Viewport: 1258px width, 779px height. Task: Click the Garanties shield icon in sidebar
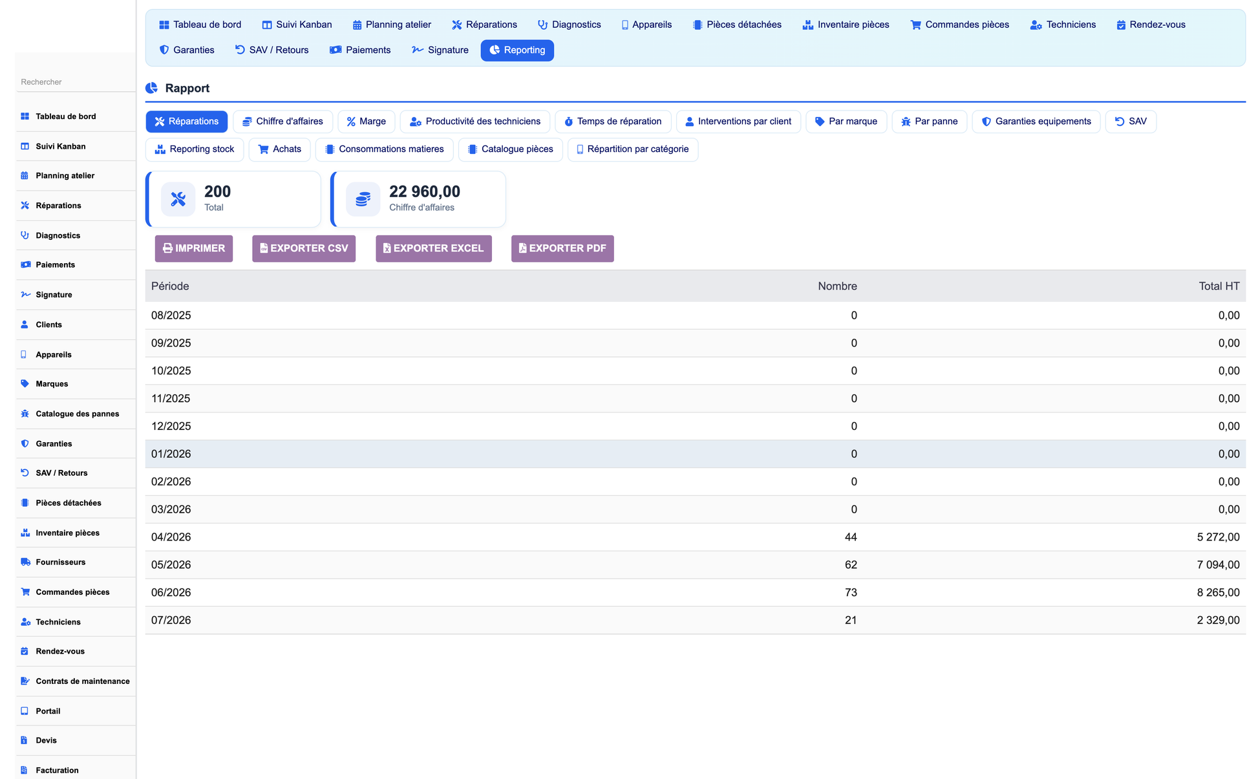(25, 443)
